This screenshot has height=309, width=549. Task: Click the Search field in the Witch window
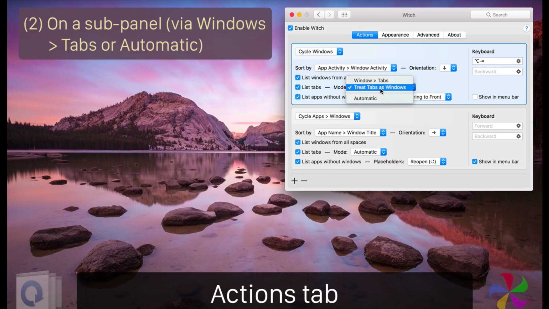[x=500, y=15]
